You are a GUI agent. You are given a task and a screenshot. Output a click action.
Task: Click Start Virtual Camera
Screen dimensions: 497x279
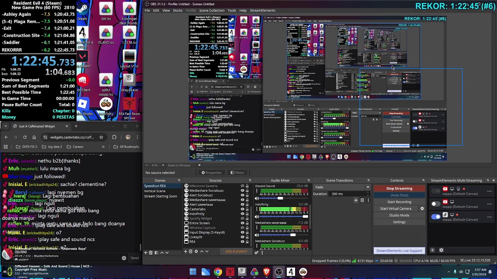[x=396, y=208]
